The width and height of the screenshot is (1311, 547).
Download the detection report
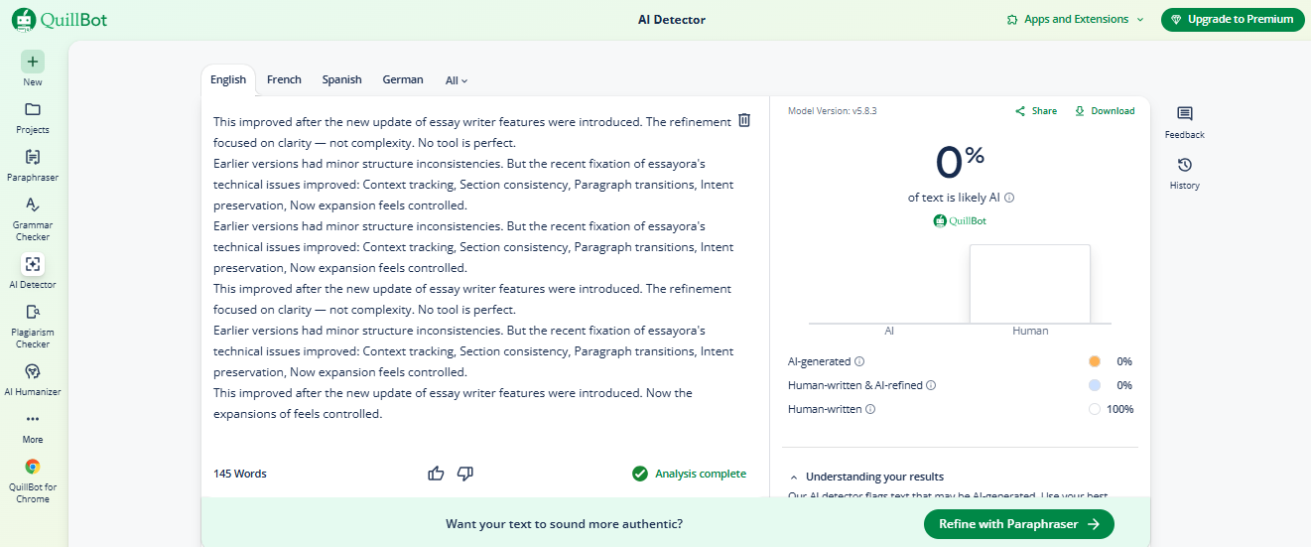pos(1105,111)
